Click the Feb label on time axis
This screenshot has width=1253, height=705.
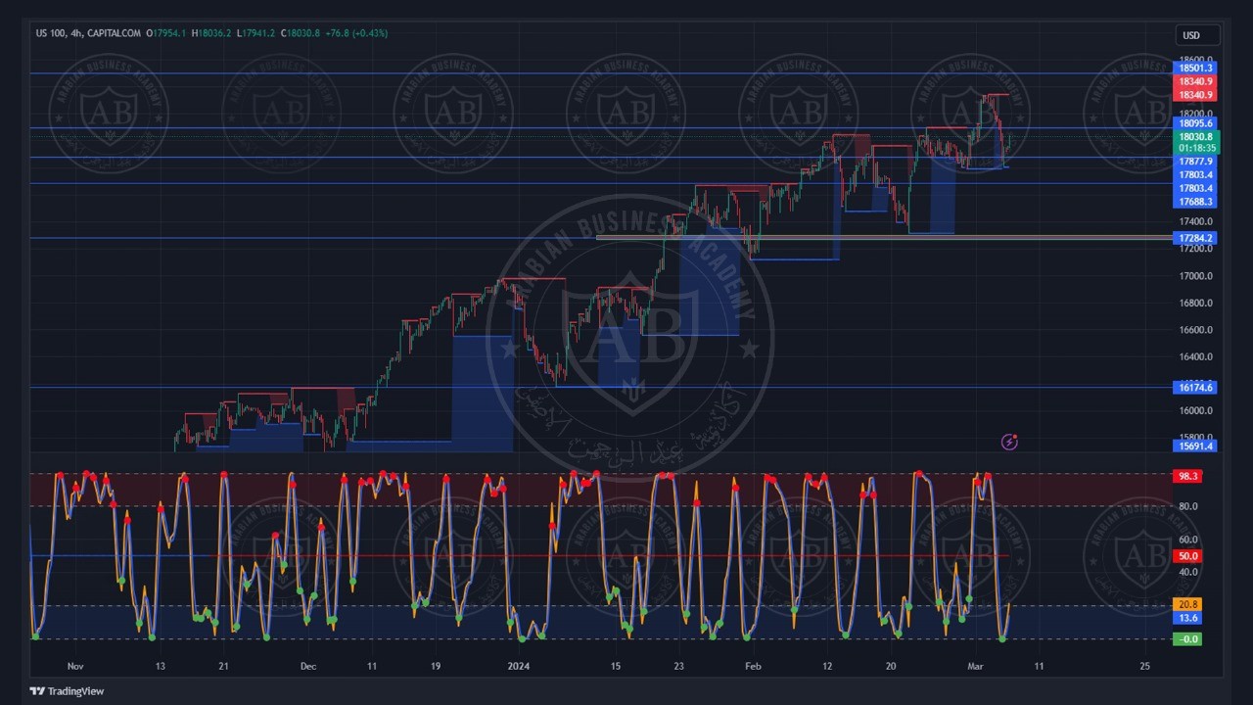[753, 667]
